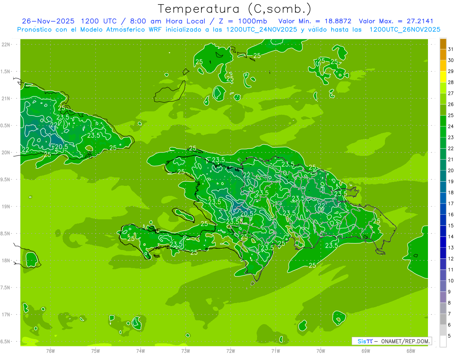Click the 70W longitude axis label
The width and height of the screenshot is (461, 356).
(x=321, y=351)
